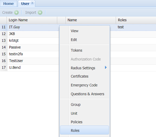This screenshot has height=137, width=156.
Task: Sort by the Login Name column header
Action: point(18,20)
